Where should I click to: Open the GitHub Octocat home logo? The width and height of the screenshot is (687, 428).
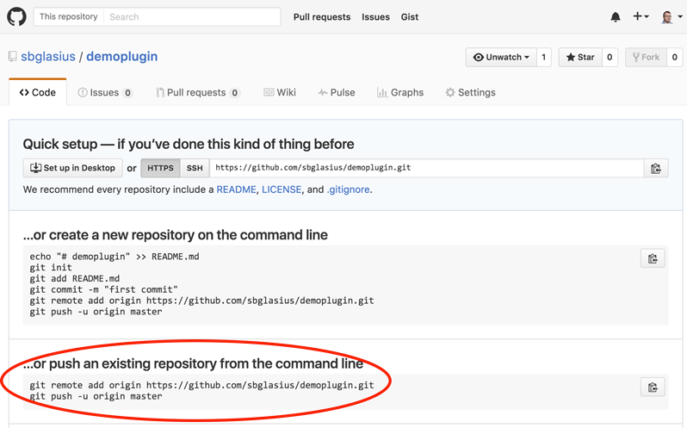pyautogui.click(x=16, y=16)
